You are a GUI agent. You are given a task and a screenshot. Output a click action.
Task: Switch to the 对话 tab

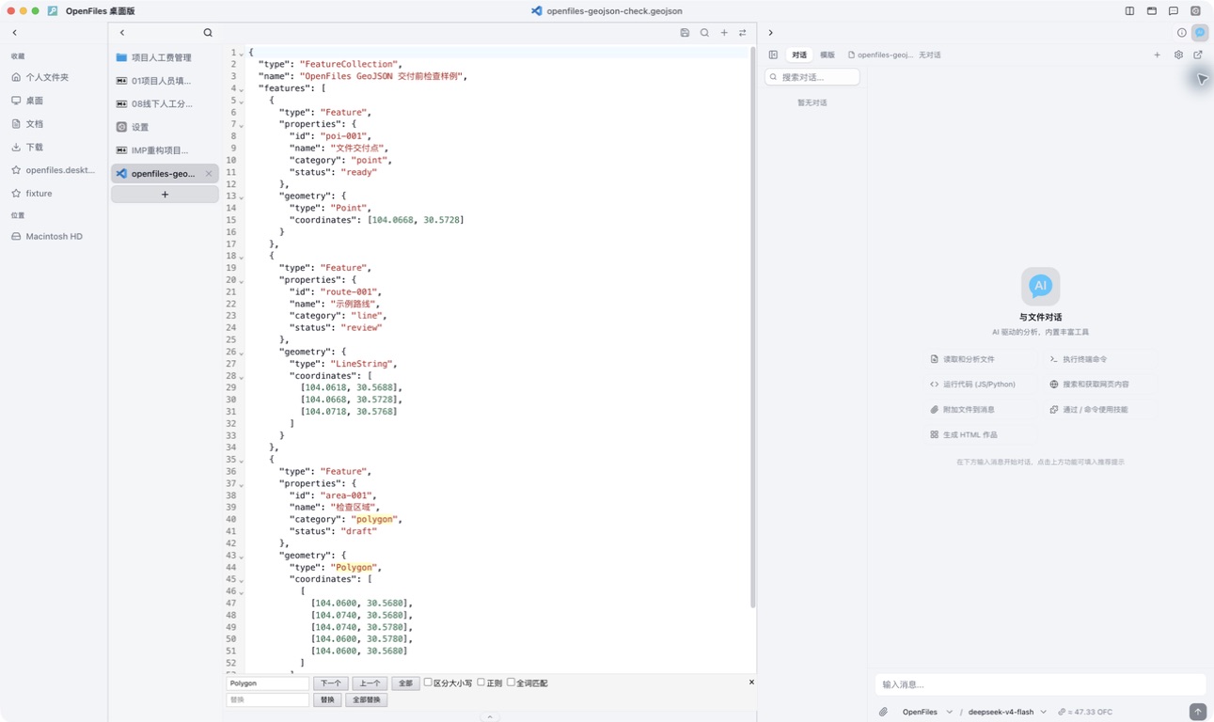tap(799, 55)
